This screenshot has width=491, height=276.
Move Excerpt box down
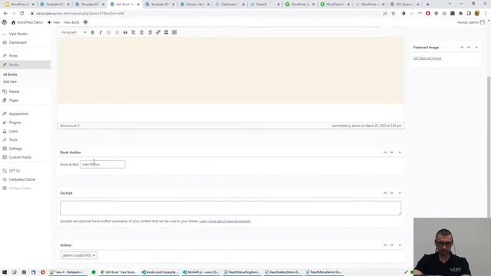[x=392, y=193]
